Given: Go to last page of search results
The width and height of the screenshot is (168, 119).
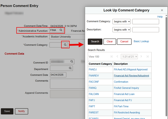Looking at the screenshot, I should click(x=148, y=56).
